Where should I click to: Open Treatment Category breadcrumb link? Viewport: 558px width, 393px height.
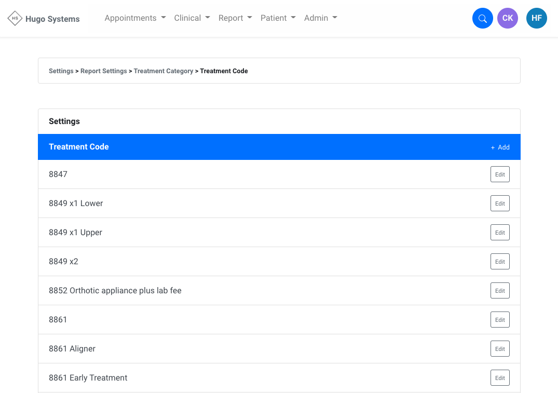(164, 71)
